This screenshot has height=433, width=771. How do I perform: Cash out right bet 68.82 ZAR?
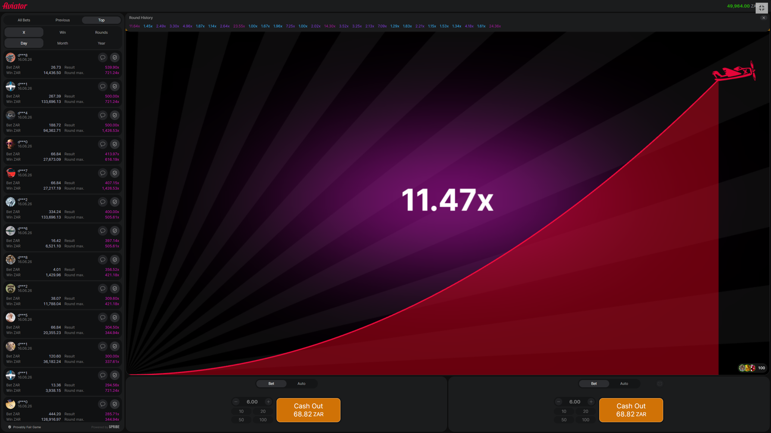click(631, 410)
